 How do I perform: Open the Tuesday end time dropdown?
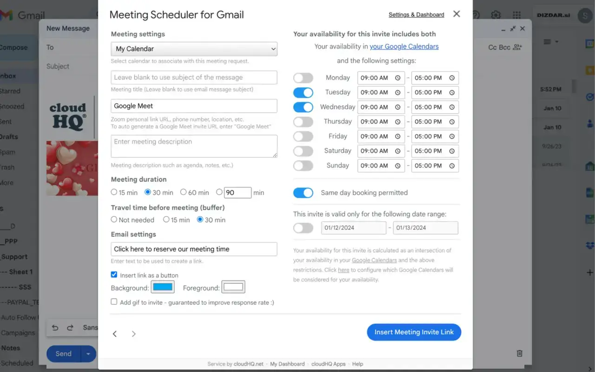coord(435,92)
